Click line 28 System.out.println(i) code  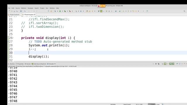click(x=49, y=45)
